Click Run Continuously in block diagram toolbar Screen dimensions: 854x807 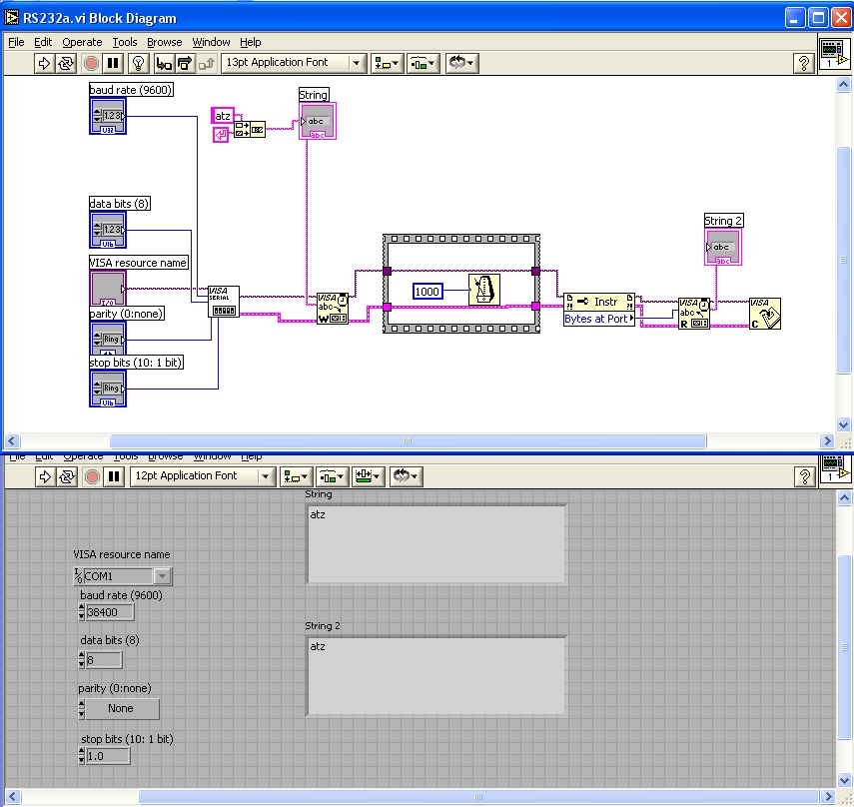pyautogui.click(x=67, y=63)
